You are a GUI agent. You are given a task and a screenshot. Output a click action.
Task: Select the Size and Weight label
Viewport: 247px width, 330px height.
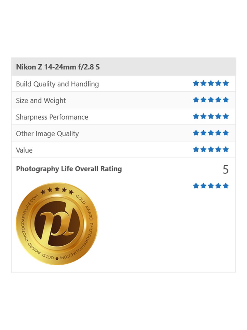click(x=41, y=101)
